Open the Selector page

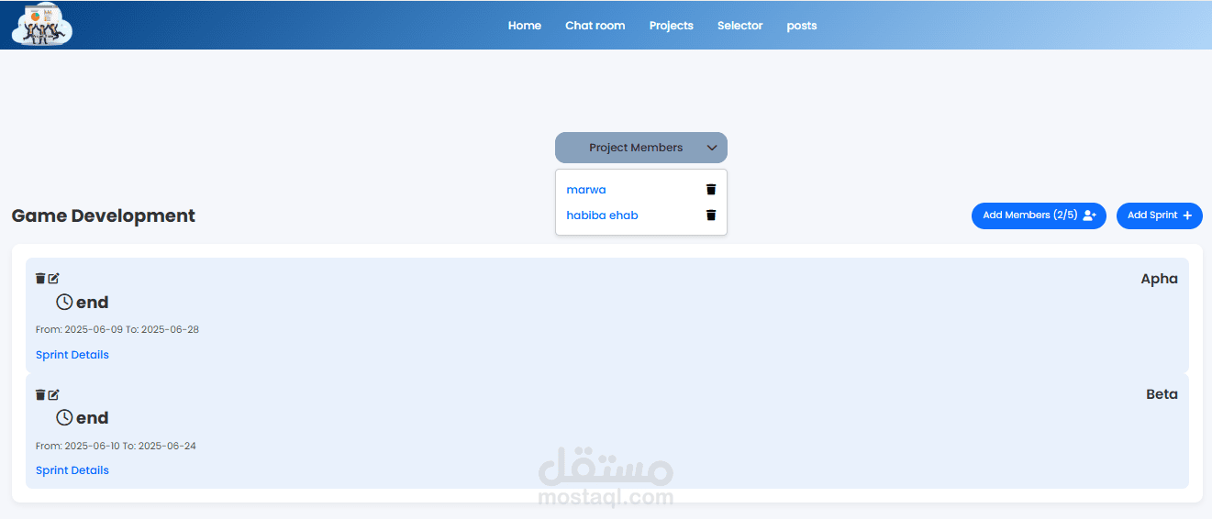tap(740, 26)
